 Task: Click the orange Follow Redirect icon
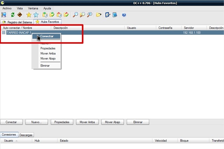(20, 15)
